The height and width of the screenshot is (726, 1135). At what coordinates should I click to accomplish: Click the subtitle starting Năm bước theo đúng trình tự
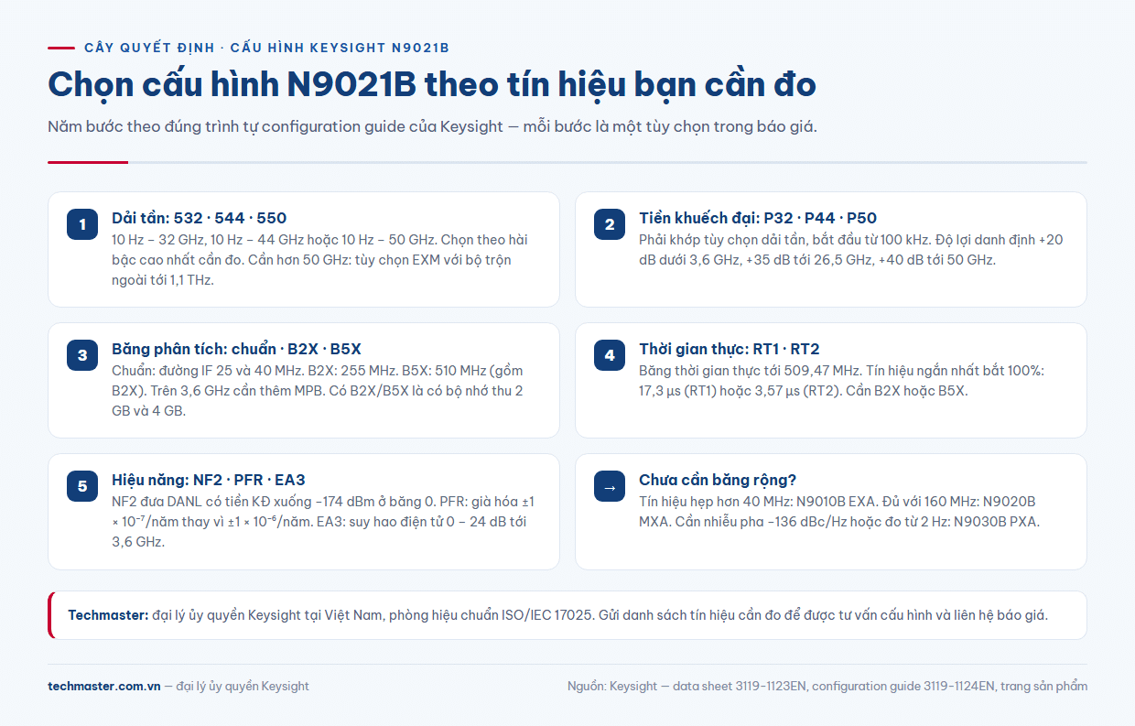click(432, 126)
